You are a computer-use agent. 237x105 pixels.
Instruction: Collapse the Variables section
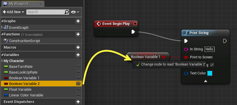click(x=2, y=55)
